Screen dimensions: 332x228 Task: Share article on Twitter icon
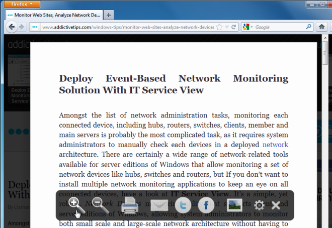pos(183,205)
